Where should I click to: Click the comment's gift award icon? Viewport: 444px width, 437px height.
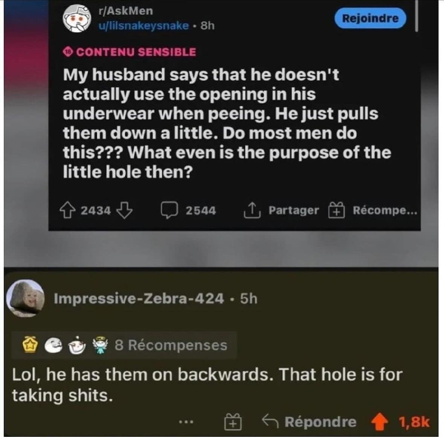233,422
